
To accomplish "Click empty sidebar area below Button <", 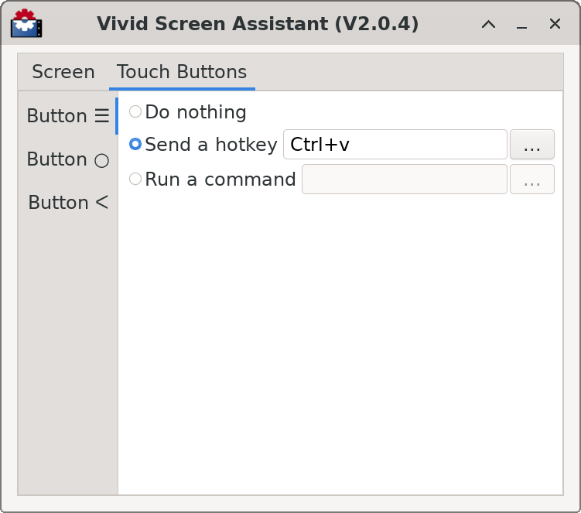I will (x=68, y=348).
